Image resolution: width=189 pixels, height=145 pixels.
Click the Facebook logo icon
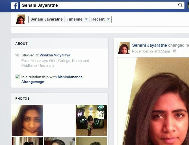pyautogui.click(x=14, y=6)
